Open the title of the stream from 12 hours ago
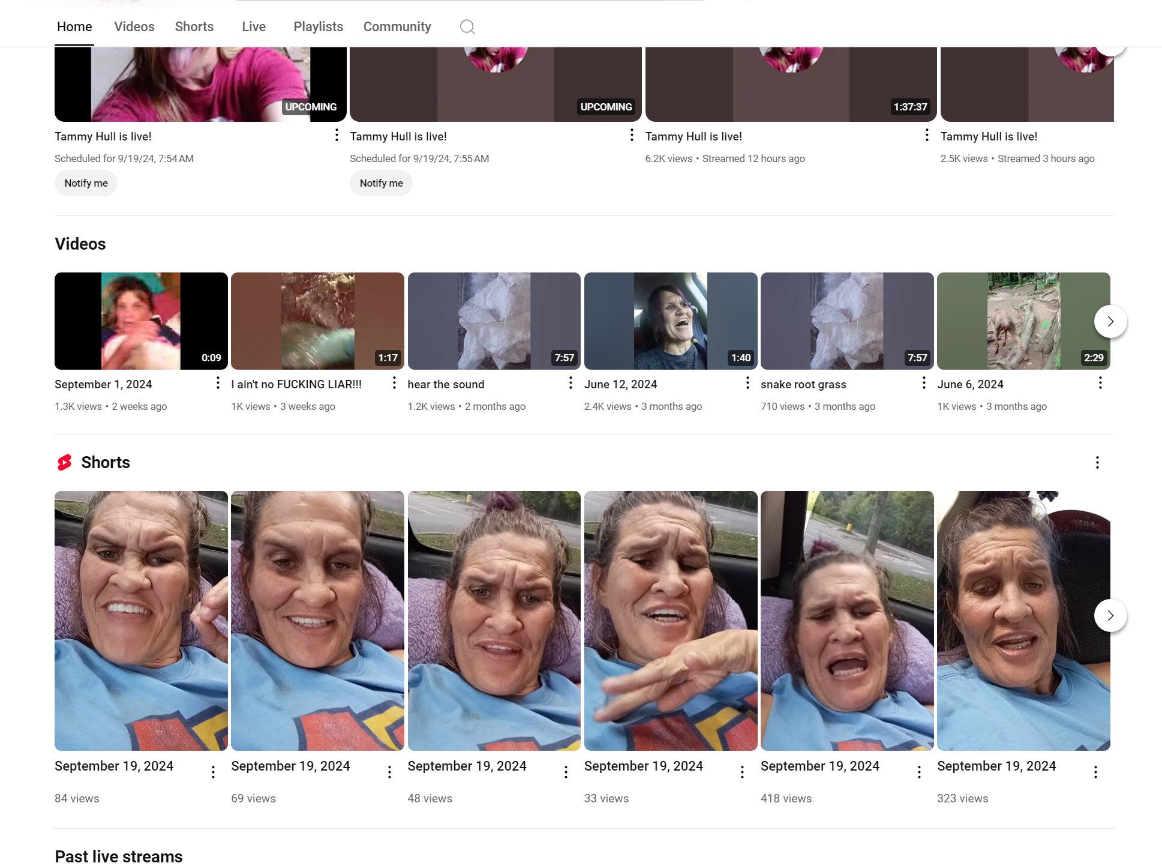This screenshot has width=1162, height=866. pyautogui.click(x=693, y=137)
